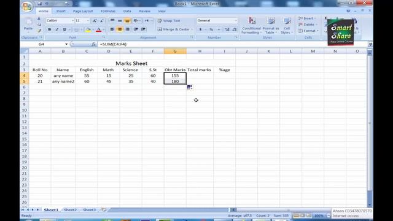This screenshot has width=393, height=221.
Task: Apply the Percent Style format
Action: [x=211, y=29]
